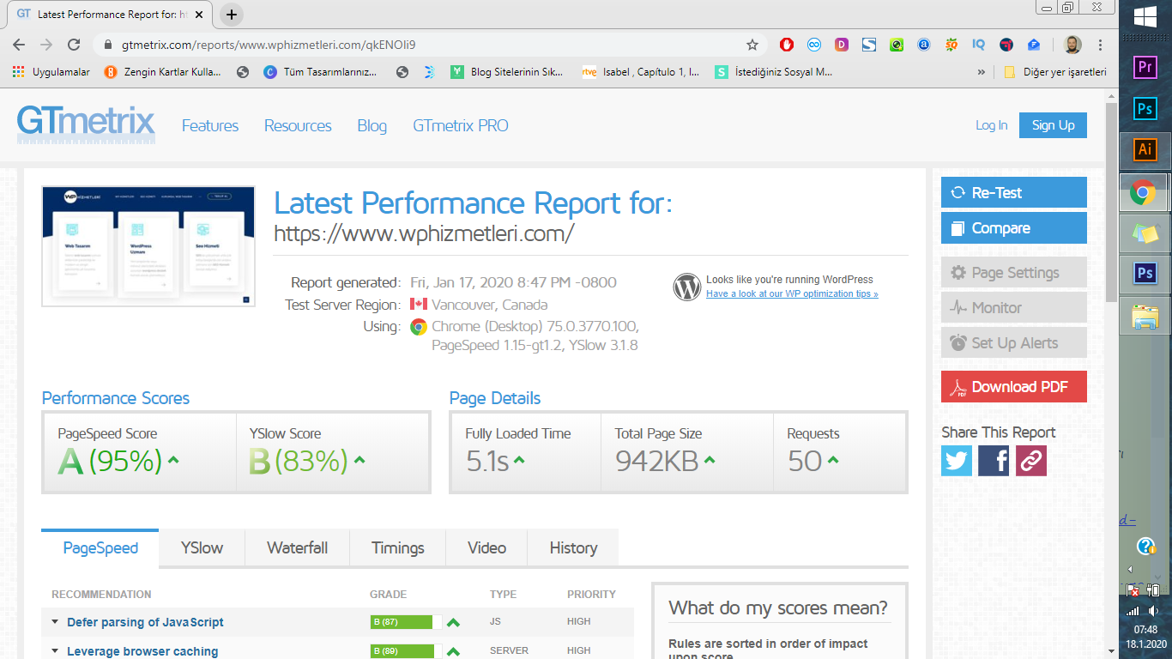This screenshot has height=659, width=1172.
Task: Open the blue infinity-symbol extension
Action: [x=814, y=45]
